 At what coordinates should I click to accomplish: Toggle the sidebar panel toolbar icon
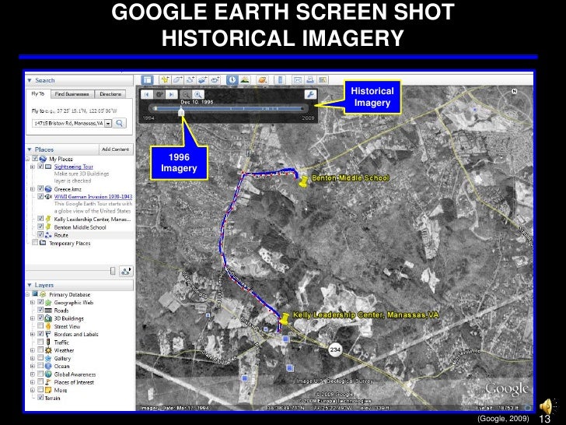[147, 80]
